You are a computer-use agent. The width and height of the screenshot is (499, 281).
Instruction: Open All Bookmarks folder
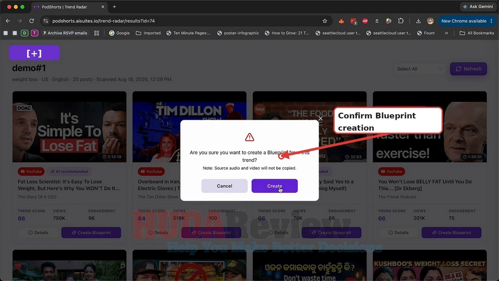(477, 33)
